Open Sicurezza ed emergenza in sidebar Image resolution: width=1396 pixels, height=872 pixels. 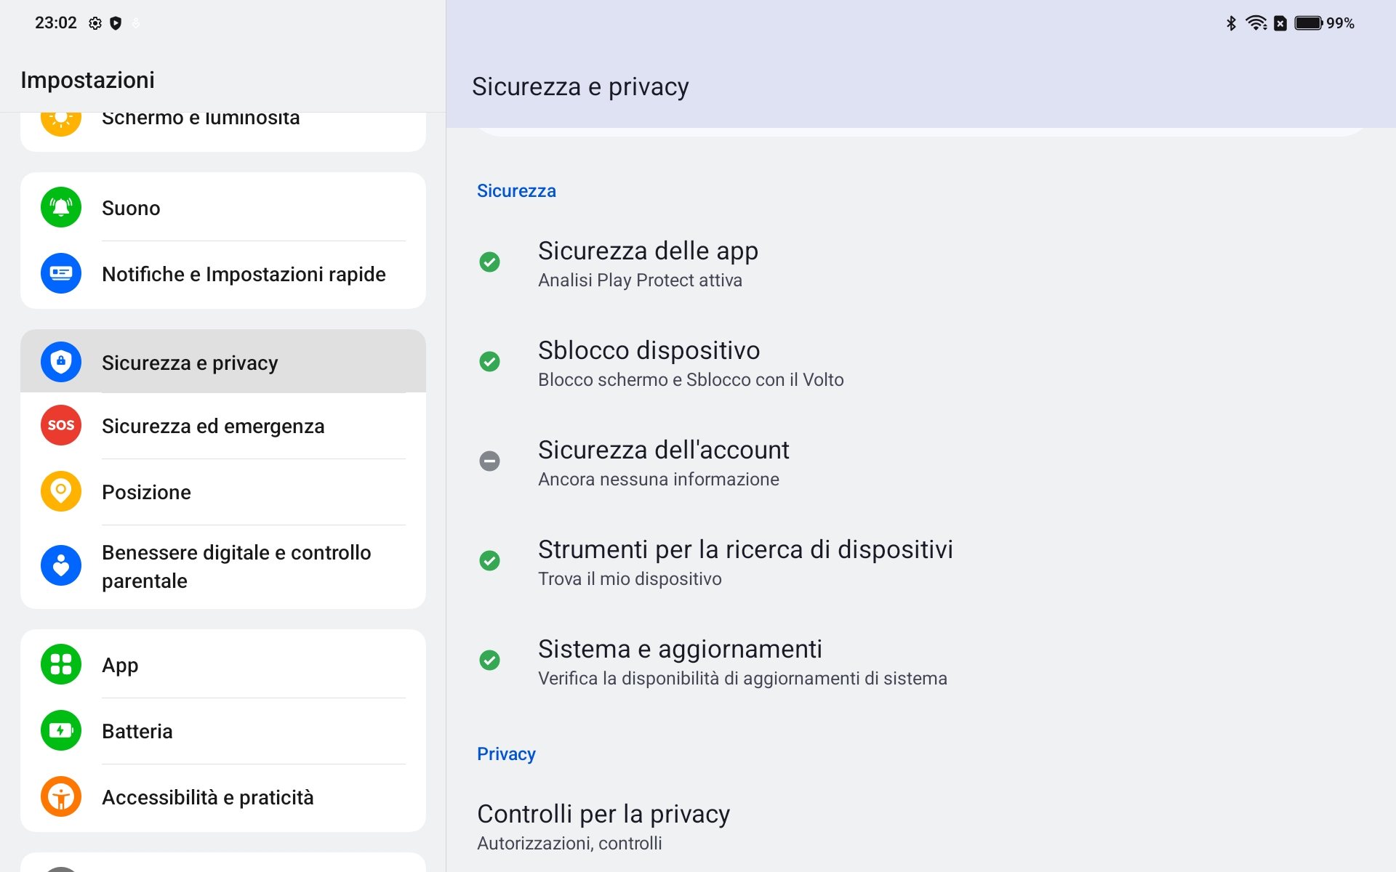click(223, 426)
